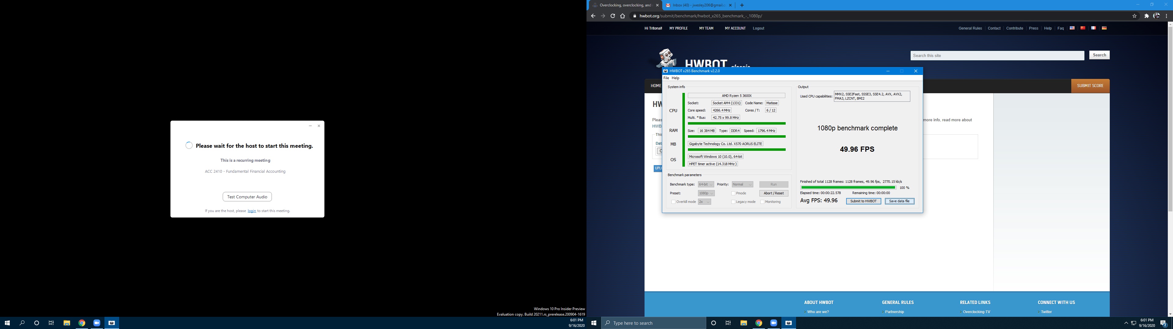Click Test Computer Audio in Zoom
The height and width of the screenshot is (329, 1173).
(247, 197)
